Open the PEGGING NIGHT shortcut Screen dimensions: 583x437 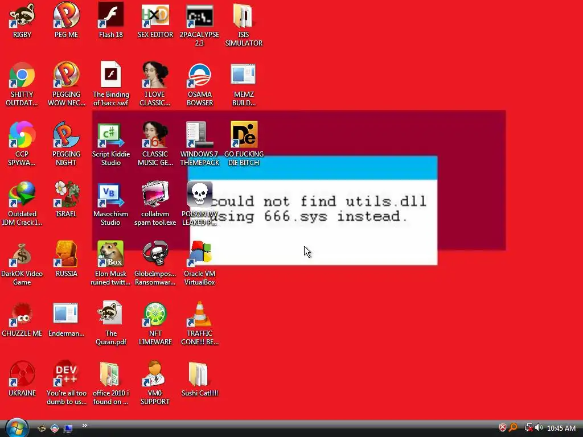(x=66, y=134)
